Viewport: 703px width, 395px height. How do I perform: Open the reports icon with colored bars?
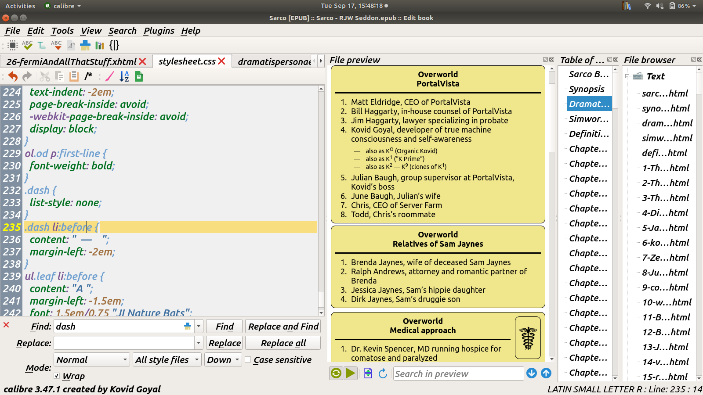click(x=100, y=45)
